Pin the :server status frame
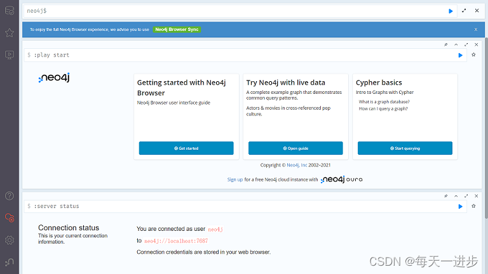The width and height of the screenshot is (488, 274). click(x=445, y=196)
